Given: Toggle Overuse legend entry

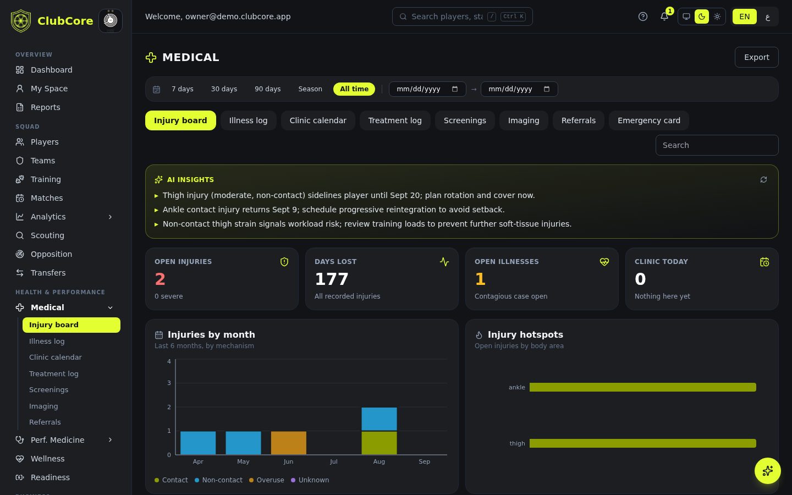Looking at the screenshot, I should [267, 480].
